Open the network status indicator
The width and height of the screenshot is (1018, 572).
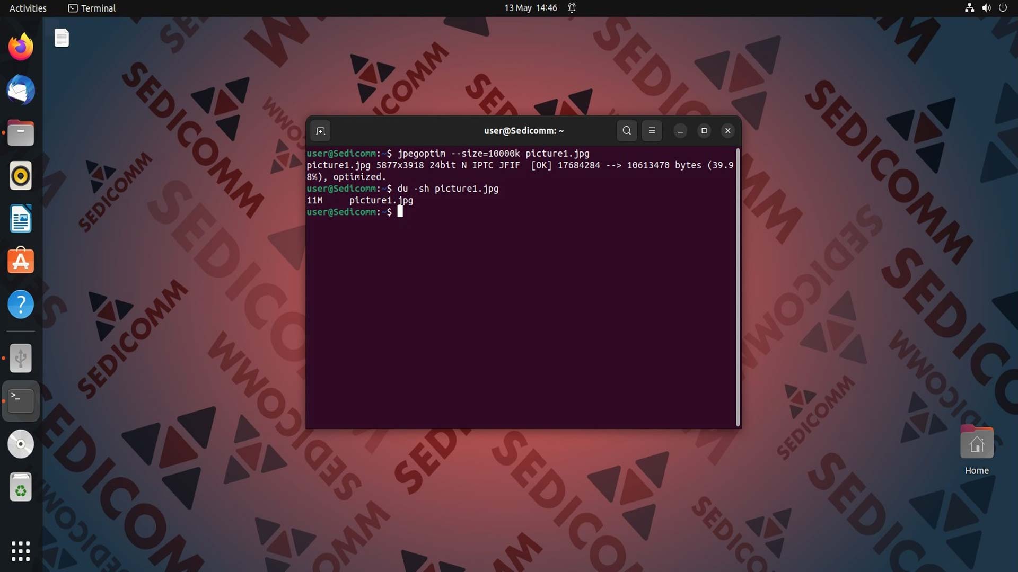pyautogui.click(x=969, y=8)
